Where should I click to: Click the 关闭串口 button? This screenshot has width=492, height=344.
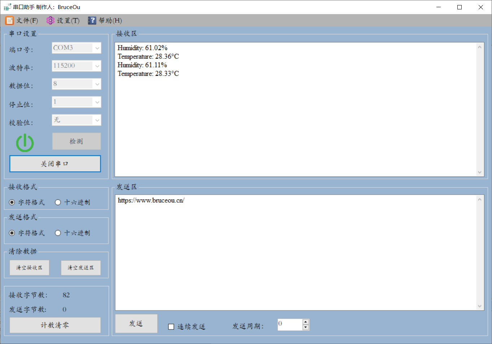(x=55, y=164)
